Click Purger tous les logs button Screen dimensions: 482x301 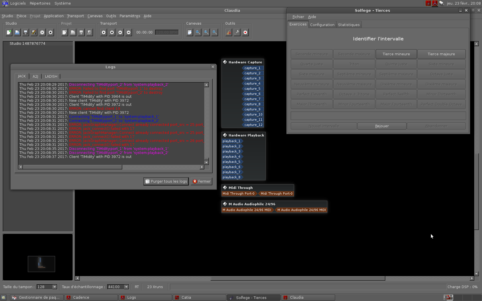(x=166, y=181)
